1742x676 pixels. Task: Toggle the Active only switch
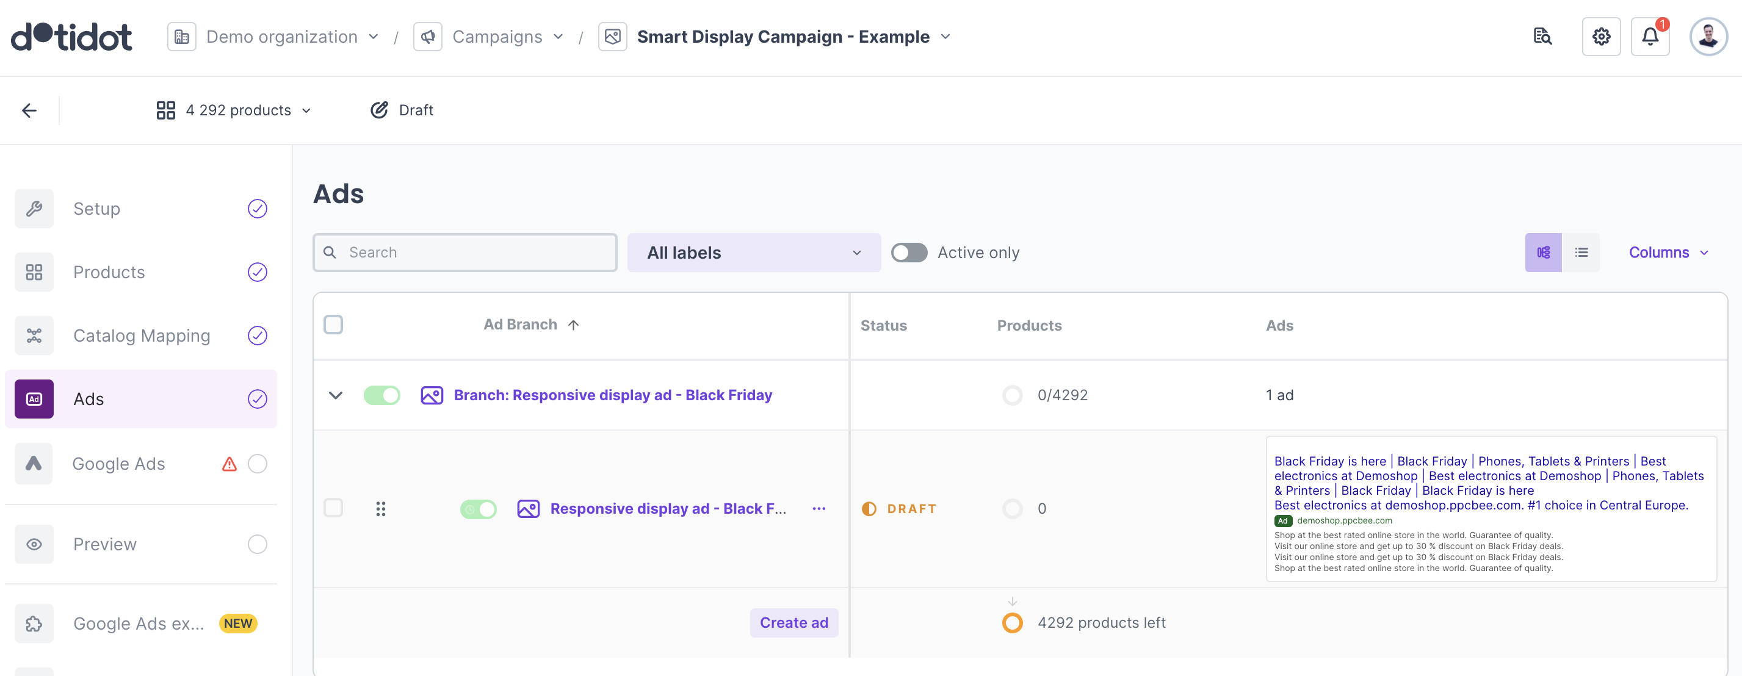click(x=908, y=252)
